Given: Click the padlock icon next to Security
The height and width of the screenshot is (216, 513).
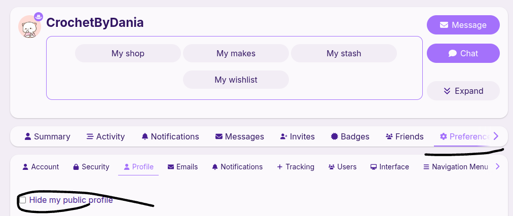Looking at the screenshot, I should [x=76, y=167].
